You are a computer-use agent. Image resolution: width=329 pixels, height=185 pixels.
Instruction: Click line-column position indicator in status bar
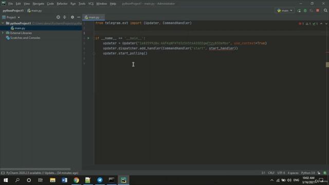pyautogui.click(x=263, y=173)
